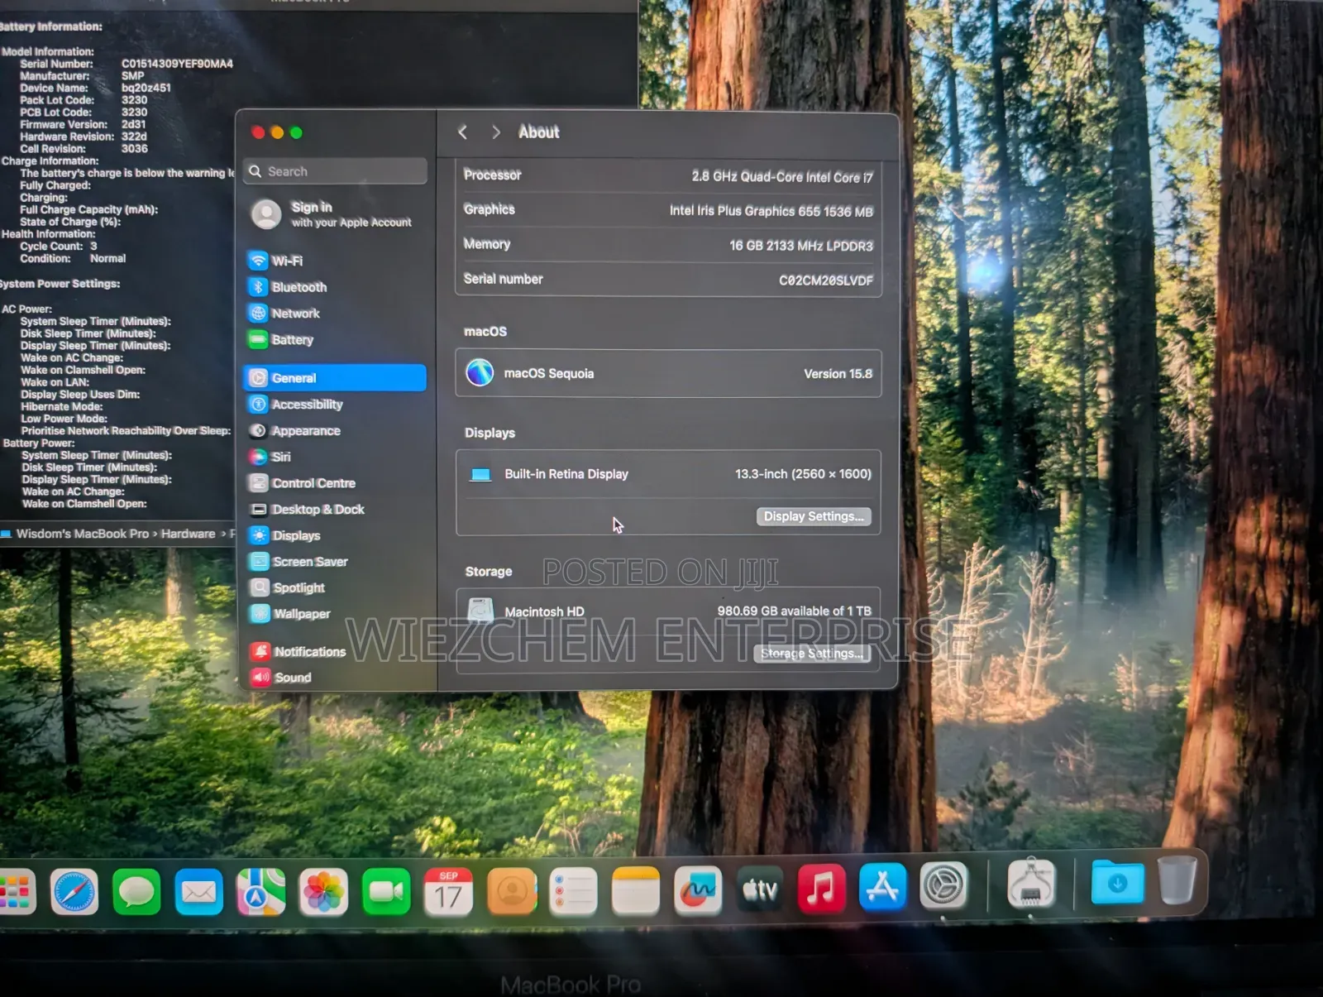Image resolution: width=1323 pixels, height=997 pixels.
Task: Open System Settings from the Dock
Action: [x=943, y=886]
